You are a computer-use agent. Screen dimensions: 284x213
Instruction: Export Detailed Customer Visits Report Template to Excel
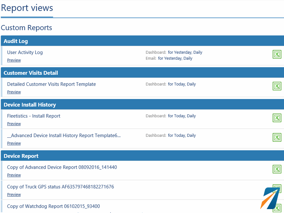[277, 86]
